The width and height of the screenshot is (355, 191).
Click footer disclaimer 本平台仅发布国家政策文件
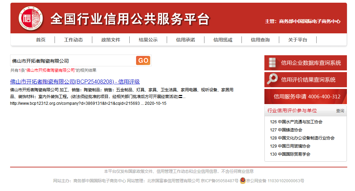pos(179,171)
